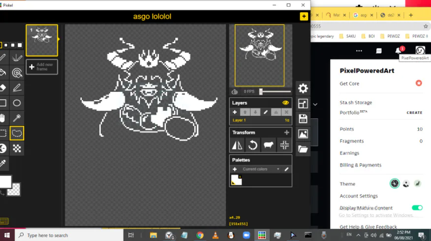The image size is (431, 241).
Task: Adjust the FPS slider handle
Action: pyautogui.click(x=261, y=92)
